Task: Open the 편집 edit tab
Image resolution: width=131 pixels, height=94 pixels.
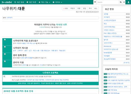Action: click(x=85, y=9)
